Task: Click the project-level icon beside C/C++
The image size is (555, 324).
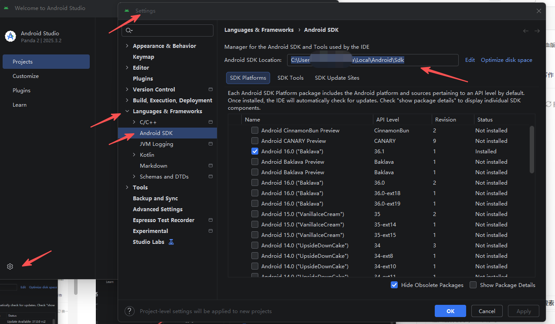Action: click(211, 122)
